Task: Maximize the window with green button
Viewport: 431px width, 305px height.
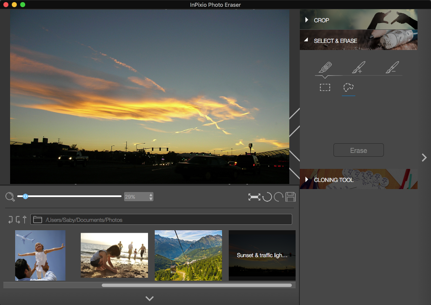Action: click(23, 5)
